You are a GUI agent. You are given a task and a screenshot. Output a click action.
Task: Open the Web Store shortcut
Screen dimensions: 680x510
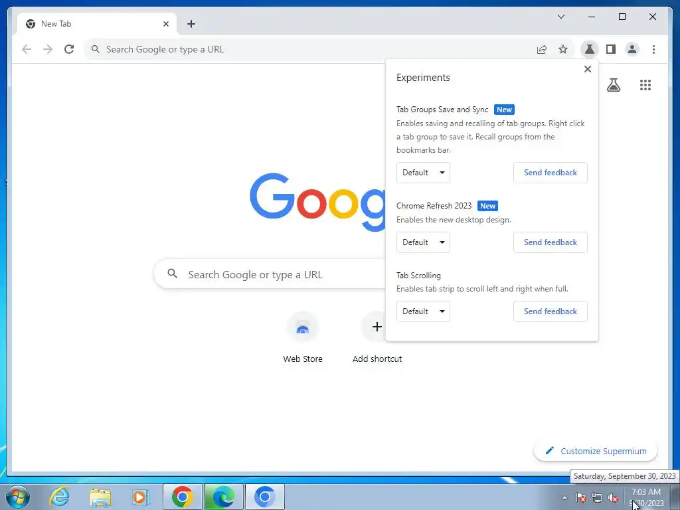coord(303,337)
